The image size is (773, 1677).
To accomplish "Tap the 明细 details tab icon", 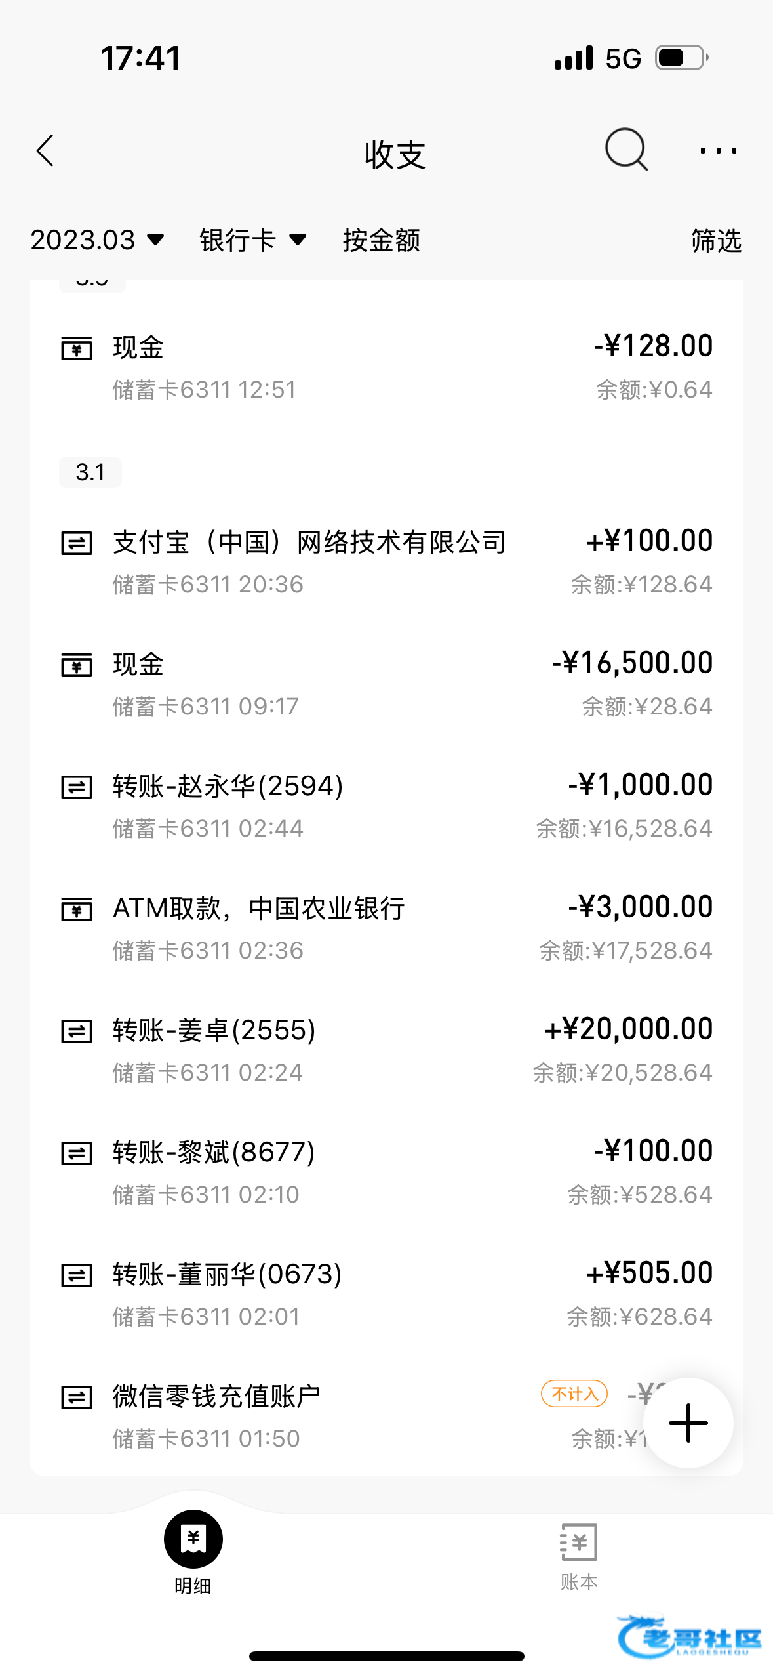I will click(193, 1539).
